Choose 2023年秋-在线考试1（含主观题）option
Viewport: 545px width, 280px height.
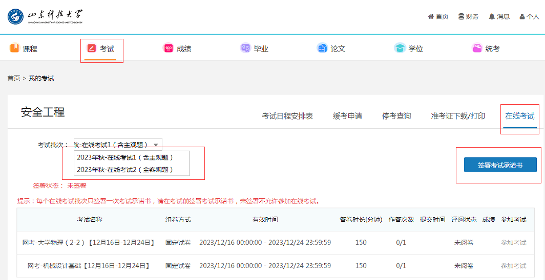pyautogui.click(x=125, y=157)
